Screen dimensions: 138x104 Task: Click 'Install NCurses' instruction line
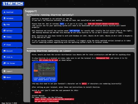click(x=38, y=96)
